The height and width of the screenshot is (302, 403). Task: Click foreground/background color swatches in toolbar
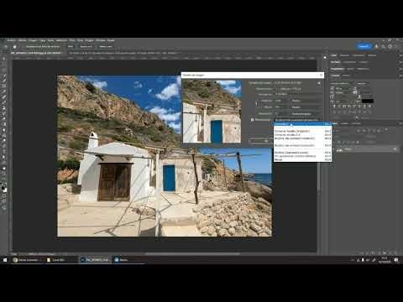pos(4,189)
